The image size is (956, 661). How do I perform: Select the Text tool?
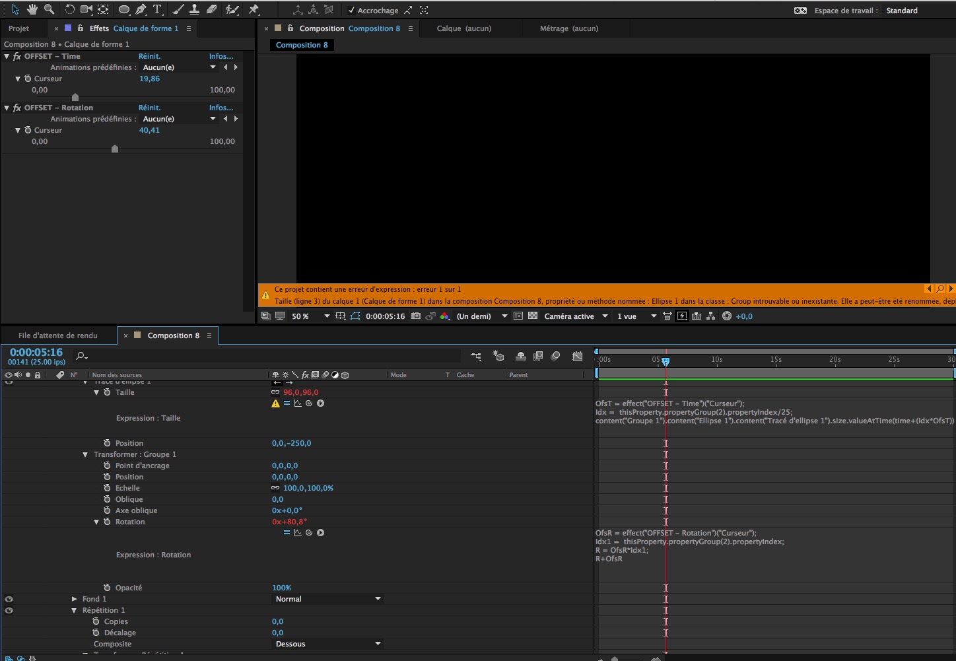point(157,9)
